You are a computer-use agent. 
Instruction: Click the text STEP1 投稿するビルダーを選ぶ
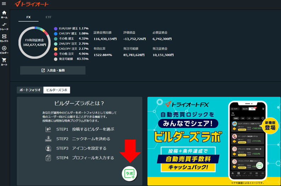click(85, 129)
